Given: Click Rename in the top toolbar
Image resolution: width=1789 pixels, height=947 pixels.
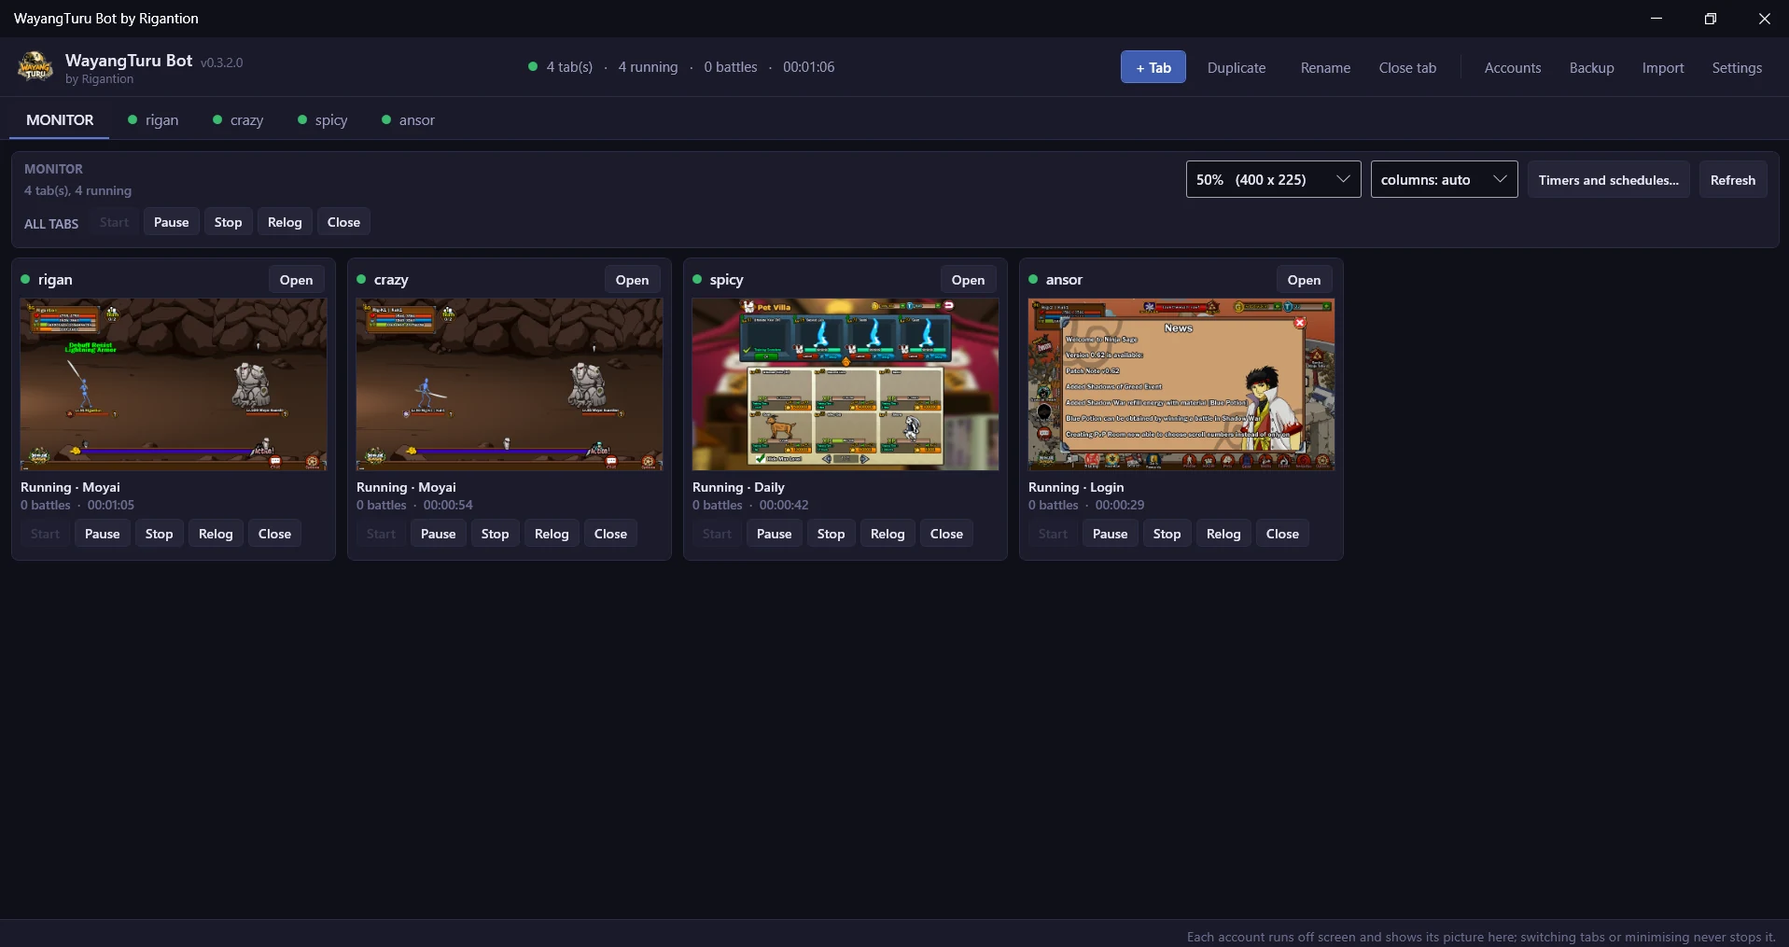Looking at the screenshot, I should [x=1325, y=67].
